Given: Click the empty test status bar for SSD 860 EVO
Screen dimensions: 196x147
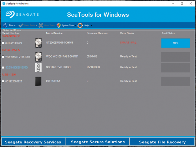Looking at the screenshot, I should [175, 68].
